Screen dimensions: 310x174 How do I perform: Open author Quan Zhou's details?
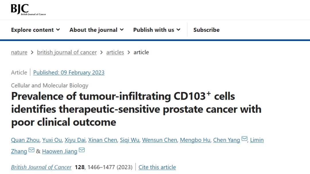pyautogui.click(x=25, y=140)
